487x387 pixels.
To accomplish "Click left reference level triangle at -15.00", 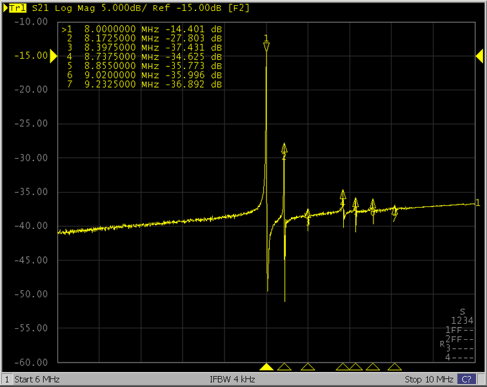I will click(x=53, y=56).
